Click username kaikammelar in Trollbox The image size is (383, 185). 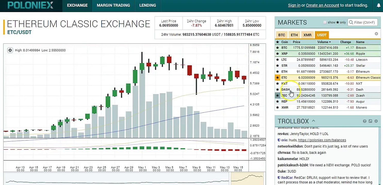pos(288,159)
